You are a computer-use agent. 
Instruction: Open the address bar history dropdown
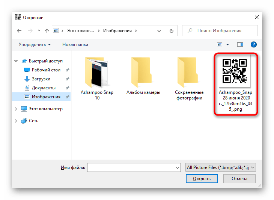click(159, 31)
